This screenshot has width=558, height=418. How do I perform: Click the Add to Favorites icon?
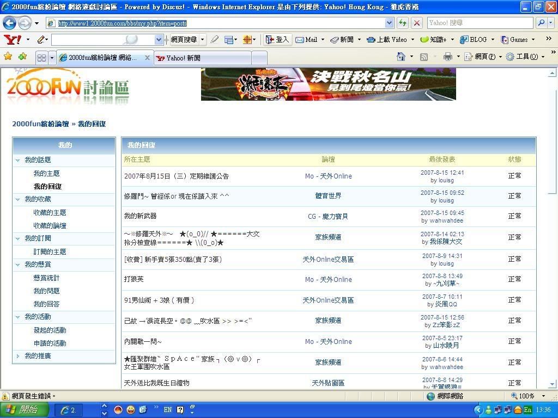(22, 57)
